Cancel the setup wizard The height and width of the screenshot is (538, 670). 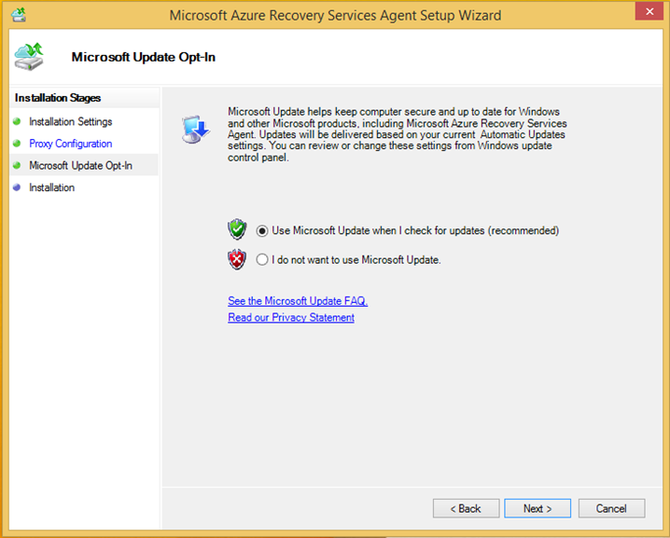[611, 508]
